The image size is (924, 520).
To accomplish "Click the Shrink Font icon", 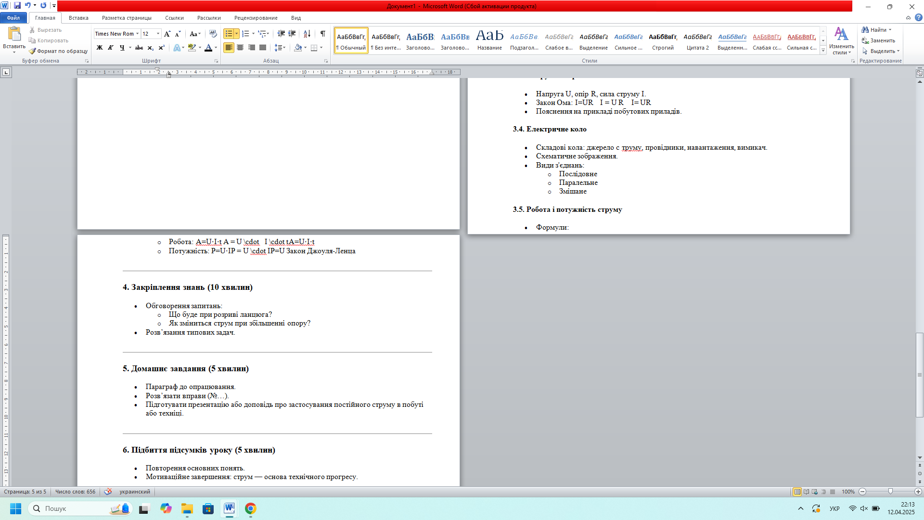I will tap(178, 34).
